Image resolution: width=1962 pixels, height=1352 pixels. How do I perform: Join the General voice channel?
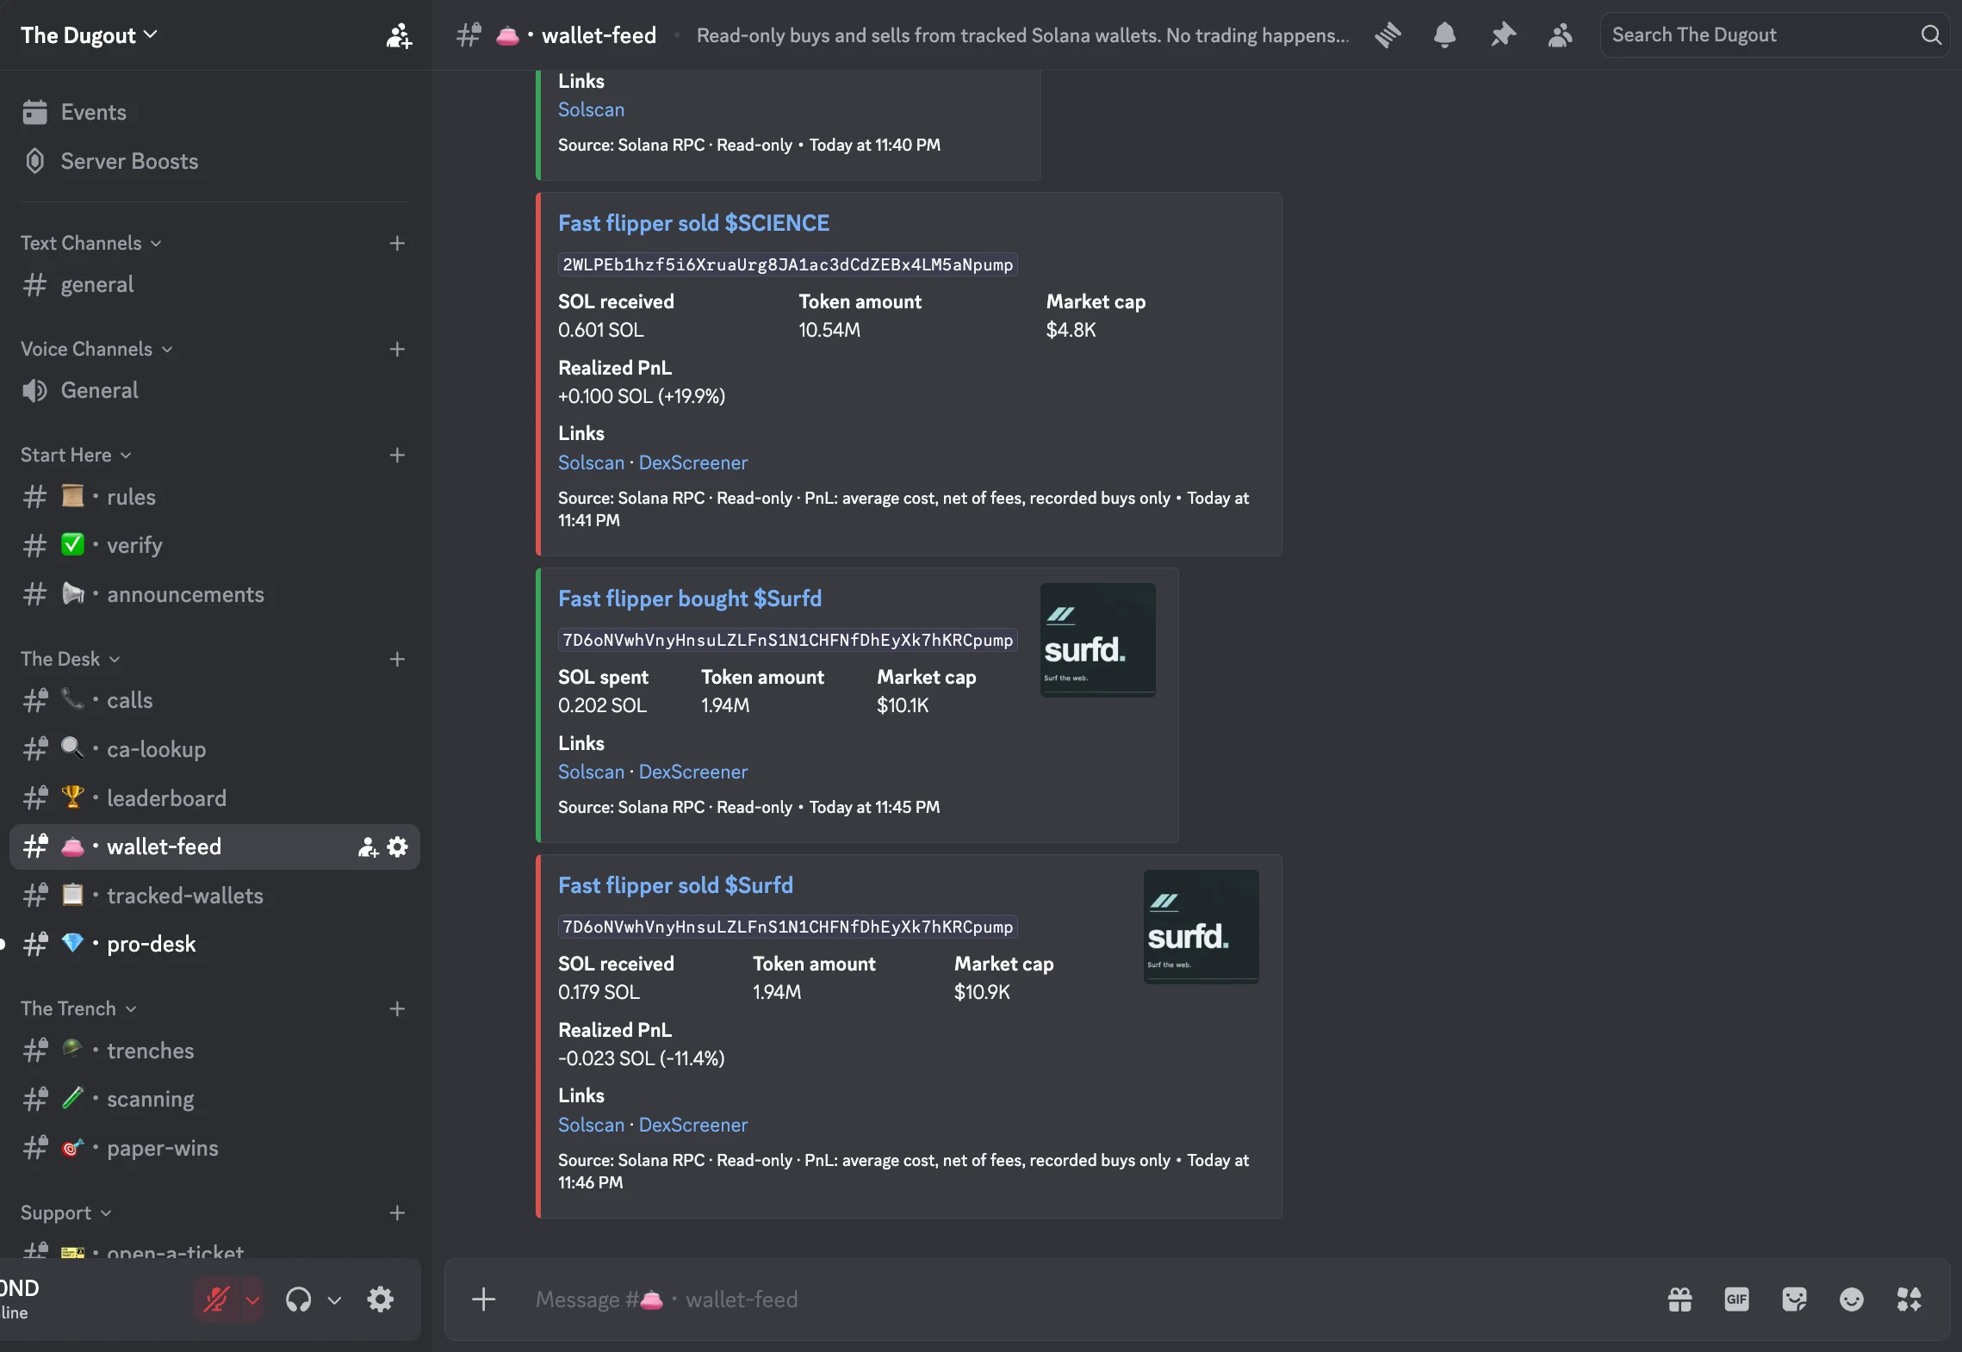(x=215, y=391)
